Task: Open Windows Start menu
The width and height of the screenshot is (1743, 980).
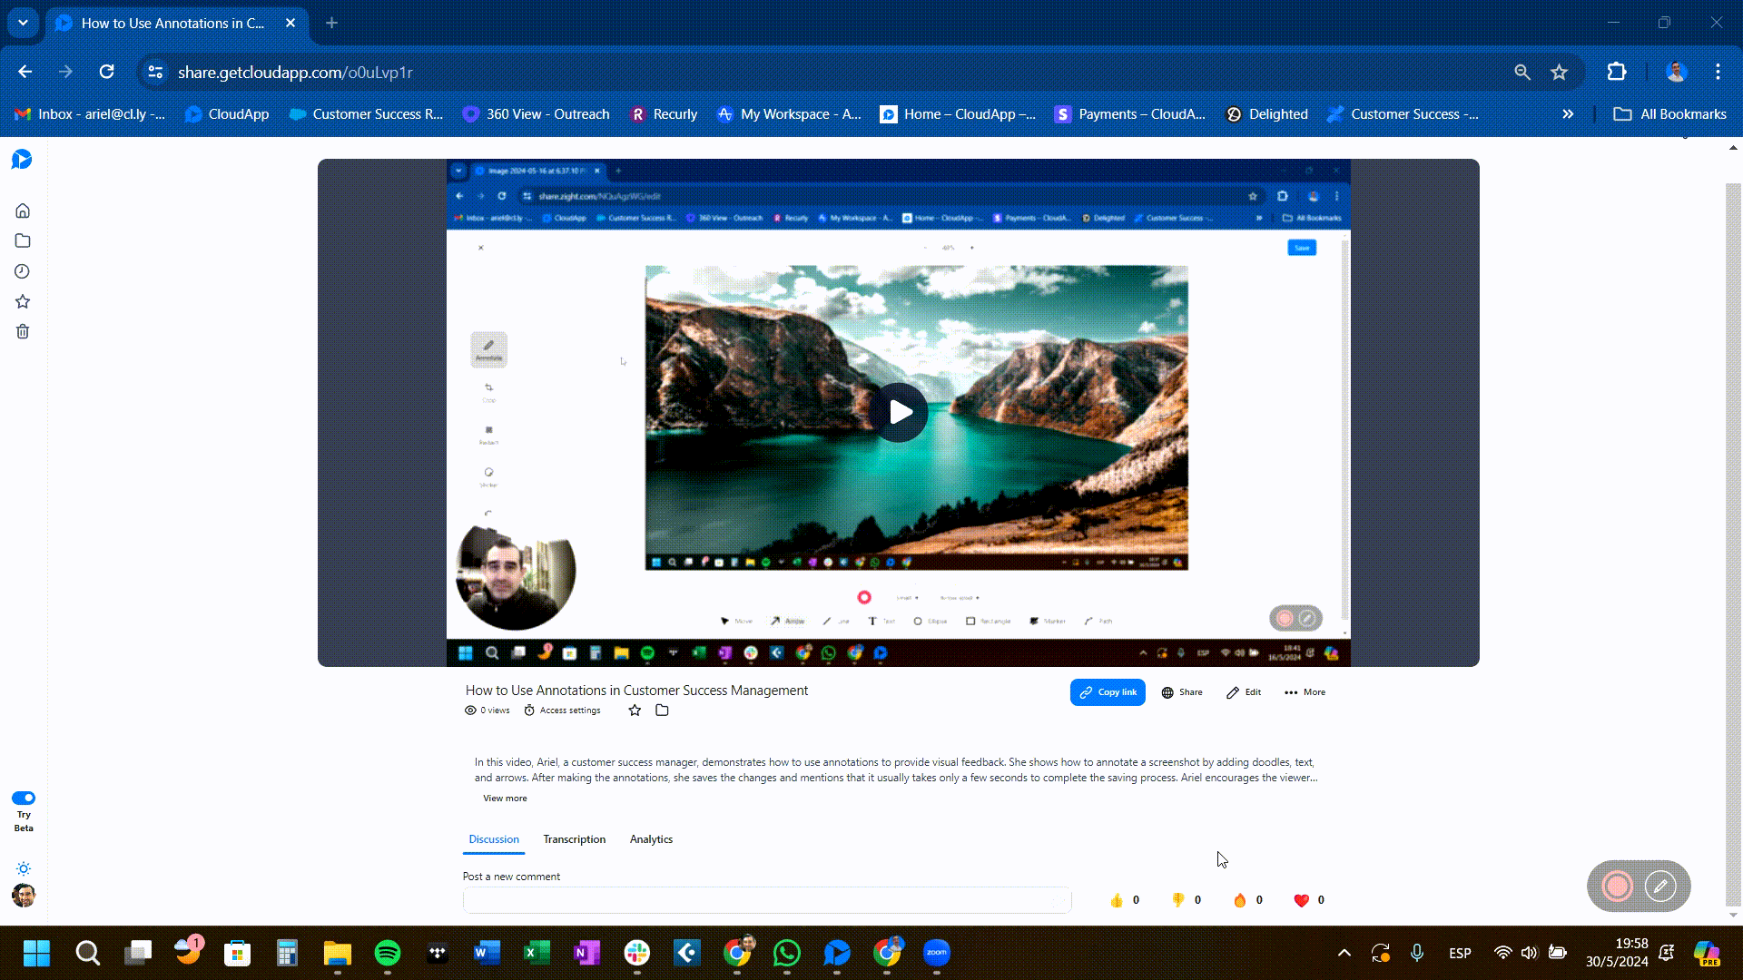Action: pyautogui.click(x=36, y=953)
